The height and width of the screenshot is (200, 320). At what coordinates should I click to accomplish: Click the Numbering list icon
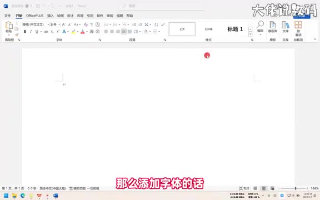point(116,24)
